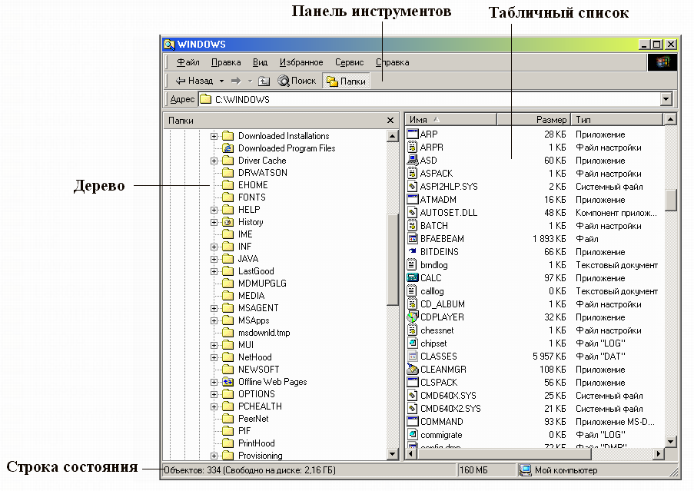Click the file list vertical scrollbar thumb
Screen dimensions: 694x491
(671, 201)
